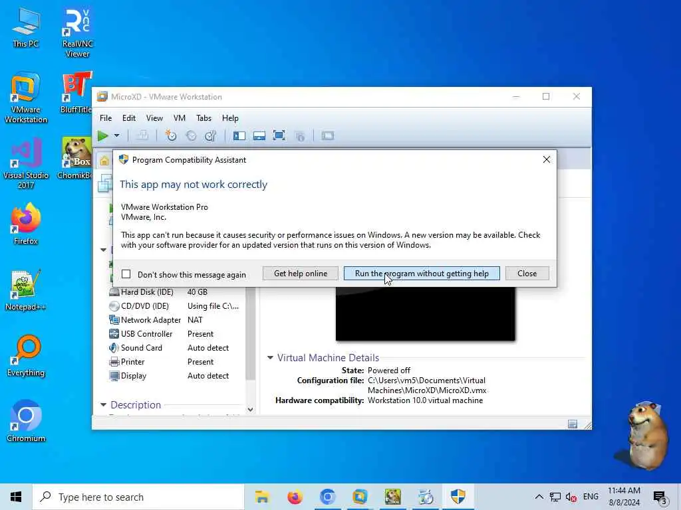Screen dimensions: 681x510
Task: Click the Powered off state text
Action: [388, 371]
